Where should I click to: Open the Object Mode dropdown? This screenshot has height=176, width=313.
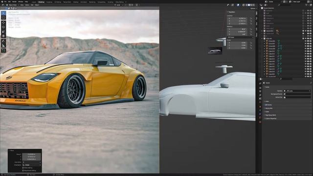(x=12, y=5)
